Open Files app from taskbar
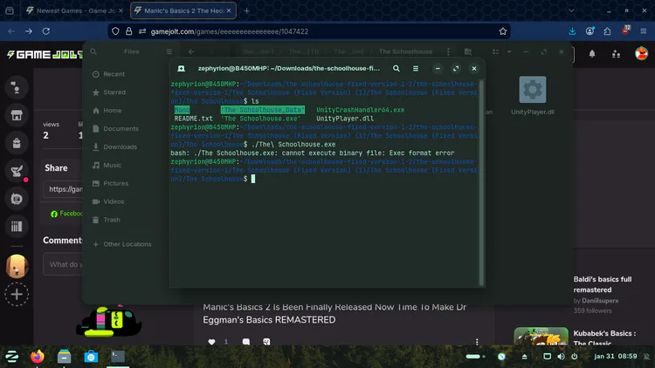This screenshot has height=368, width=655. click(64, 357)
